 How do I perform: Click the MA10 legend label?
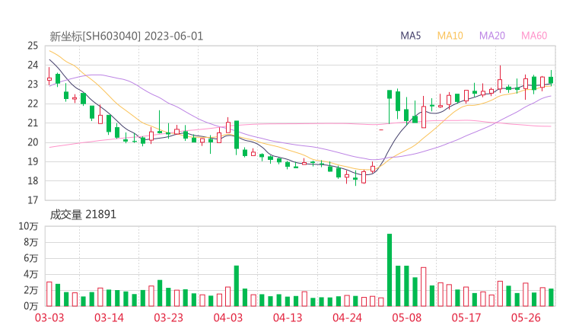[x=450, y=36]
